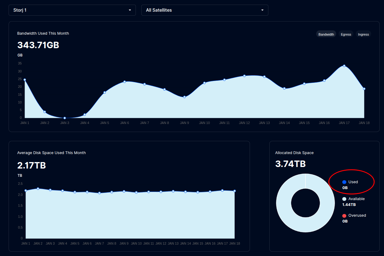Click the Used legend label
Image resolution: width=384 pixels, height=256 pixels.
353,182
